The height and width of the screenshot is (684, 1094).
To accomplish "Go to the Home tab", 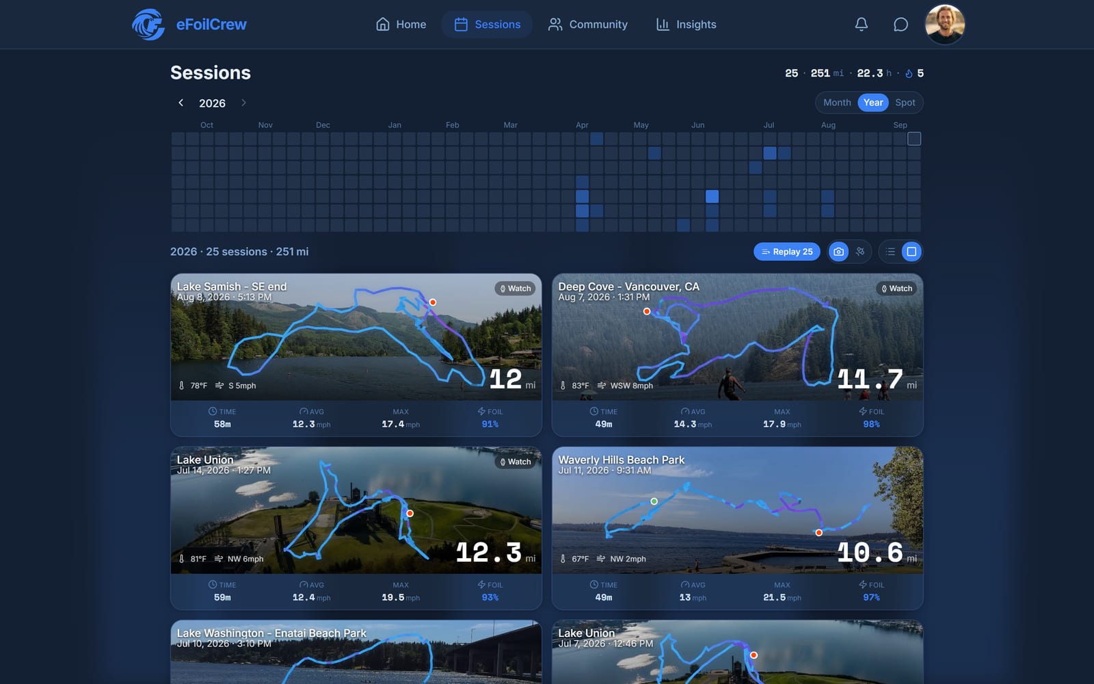I will pos(401,25).
